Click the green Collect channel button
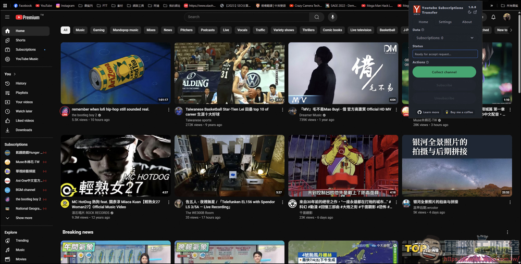521x264 pixels. click(x=444, y=72)
